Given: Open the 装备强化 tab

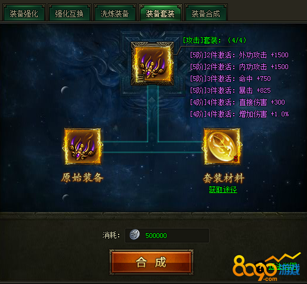Looking at the screenshot, I should pos(24,13).
